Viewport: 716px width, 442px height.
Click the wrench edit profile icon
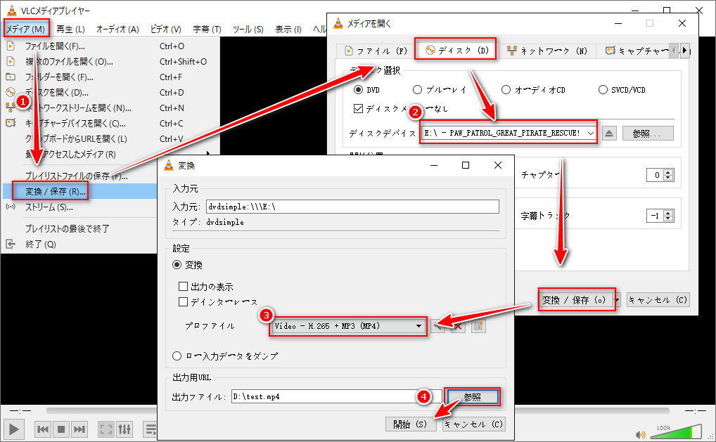point(439,326)
